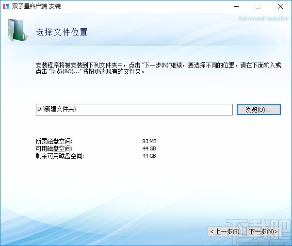
Task: Click the 选择文件位置 heading
Action: [62, 32]
